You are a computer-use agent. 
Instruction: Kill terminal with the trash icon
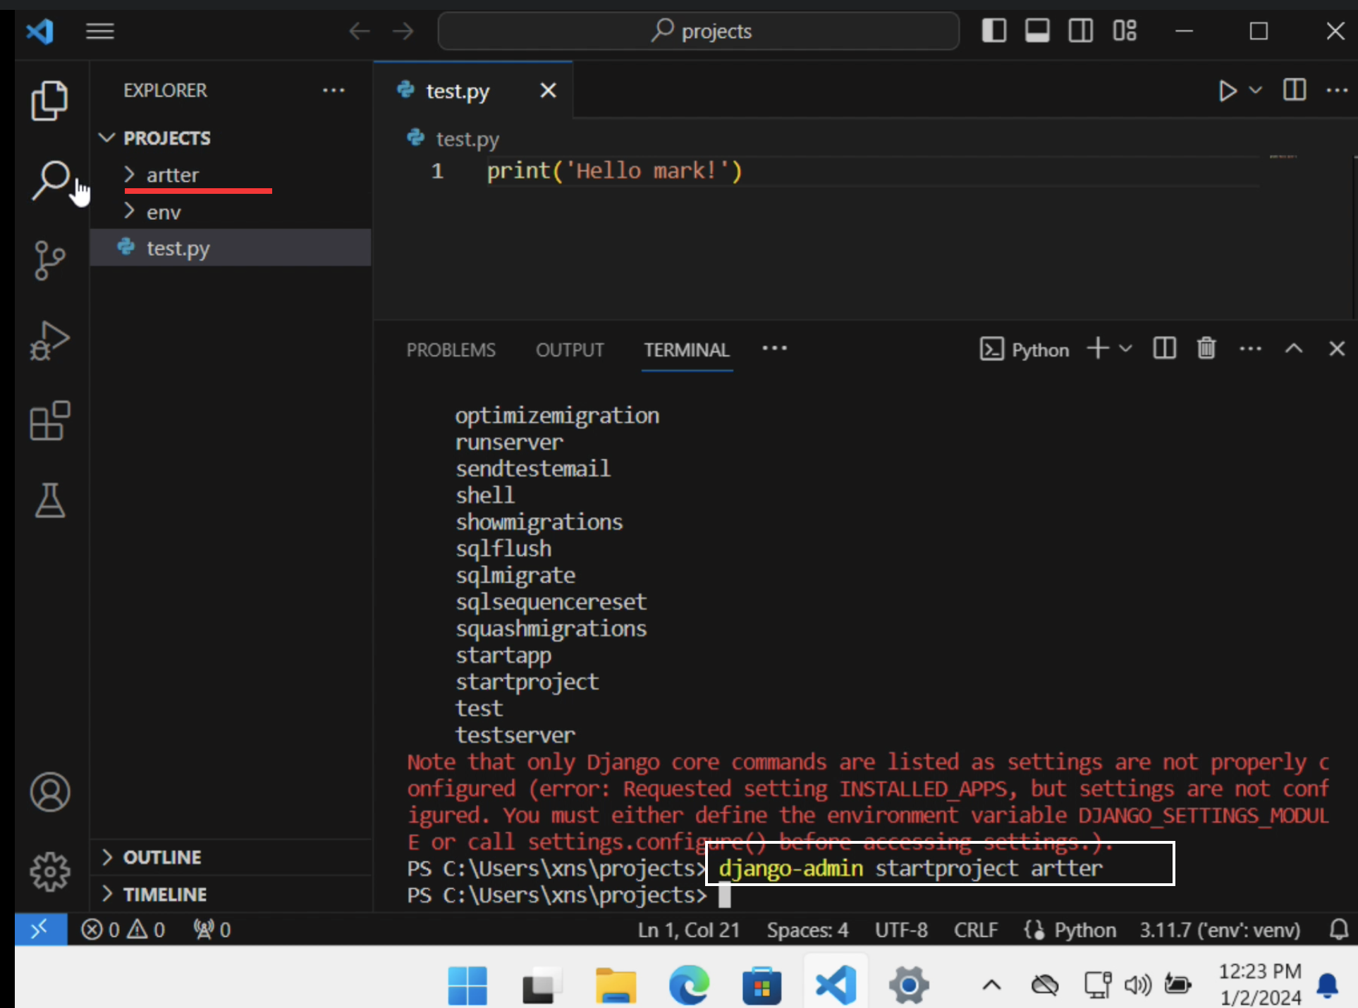point(1206,348)
